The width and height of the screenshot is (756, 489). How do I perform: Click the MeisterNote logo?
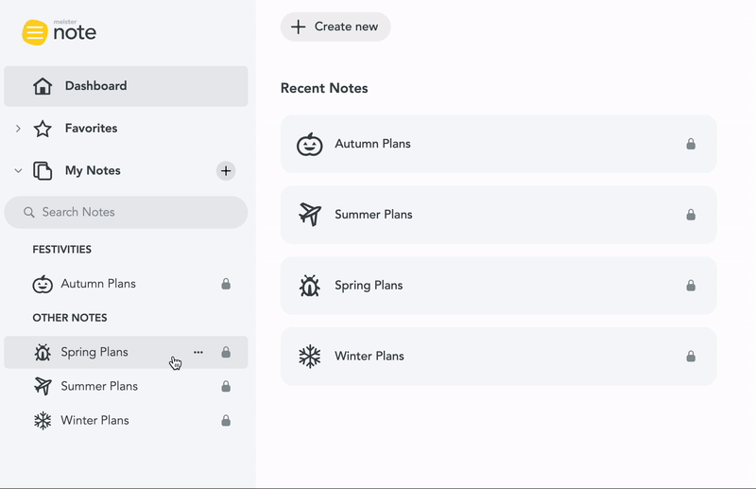point(59,32)
